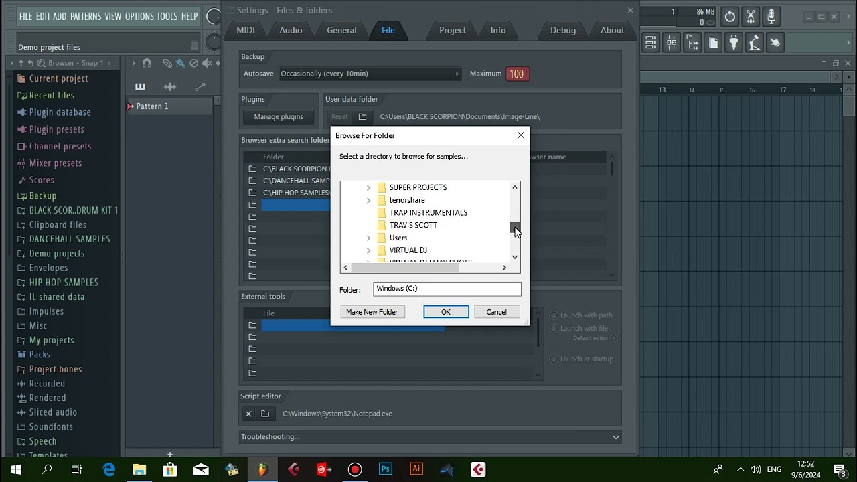The width and height of the screenshot is (857, 482).
Task: Open the playlist options arrow menu
Action: 133,63
